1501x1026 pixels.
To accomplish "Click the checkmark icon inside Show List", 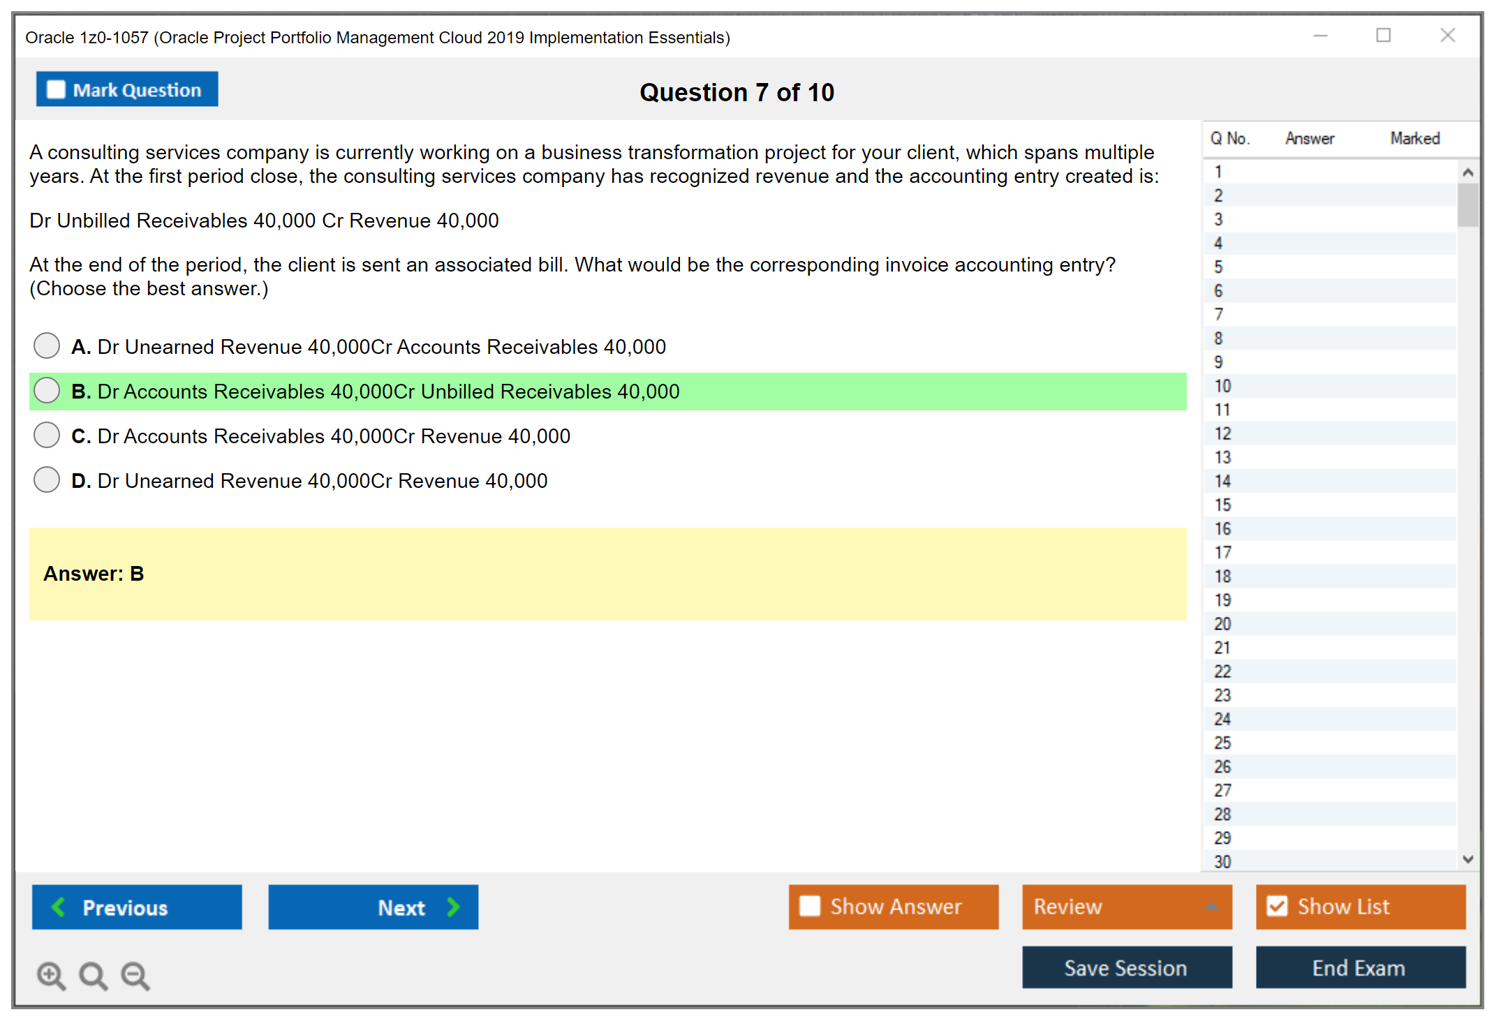I will click(1278, 905).
